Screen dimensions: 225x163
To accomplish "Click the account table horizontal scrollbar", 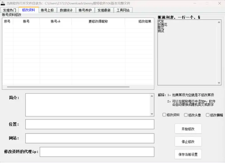I will click(x=68, y=87).
